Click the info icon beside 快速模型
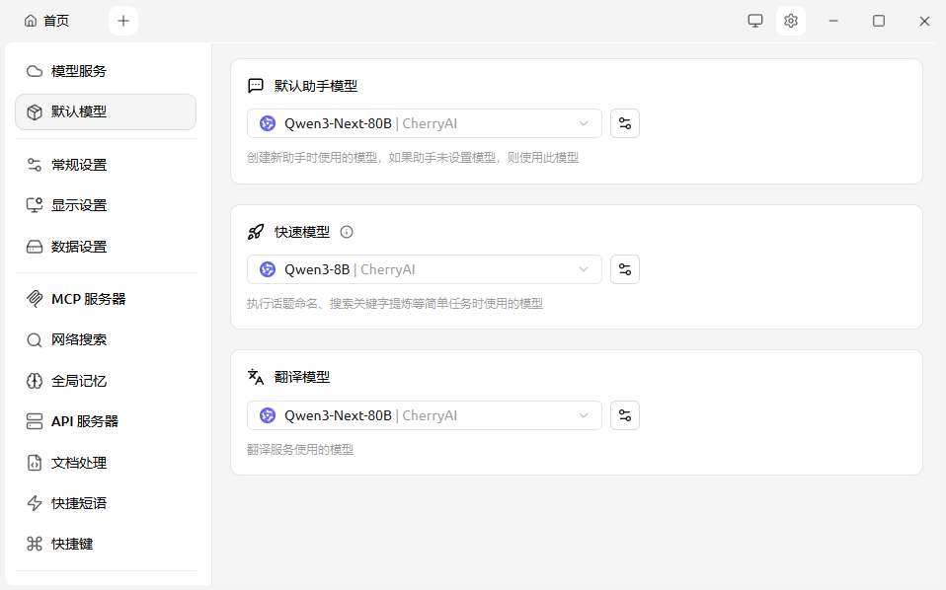 pos(347,232)
